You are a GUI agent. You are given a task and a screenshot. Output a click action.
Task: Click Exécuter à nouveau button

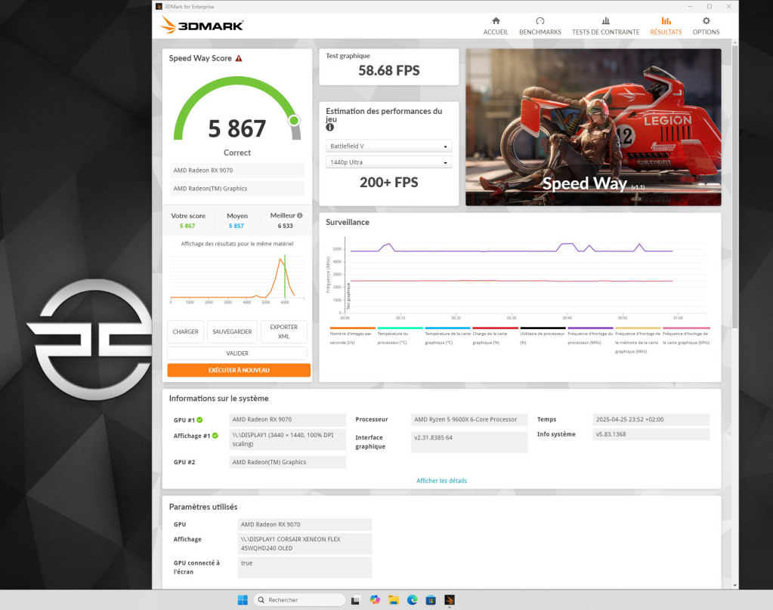[239, 370]
